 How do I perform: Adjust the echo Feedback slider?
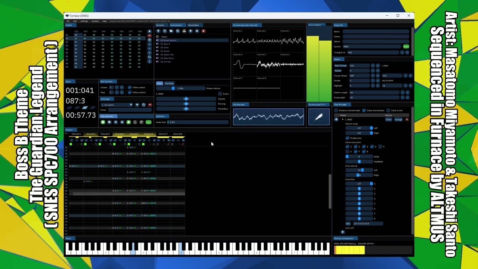359,161
